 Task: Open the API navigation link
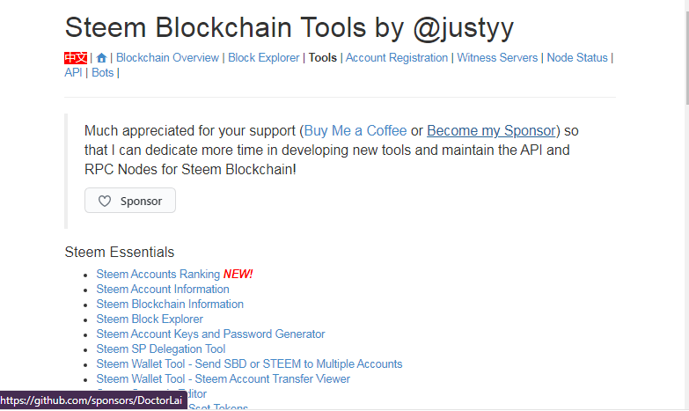coord(74,73)
